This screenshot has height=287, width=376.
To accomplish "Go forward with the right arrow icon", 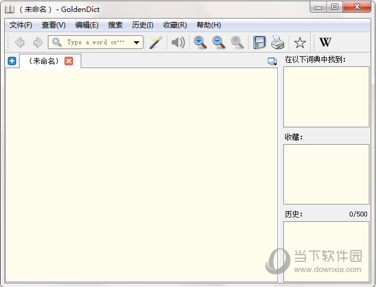I will (x=38, y=42).
